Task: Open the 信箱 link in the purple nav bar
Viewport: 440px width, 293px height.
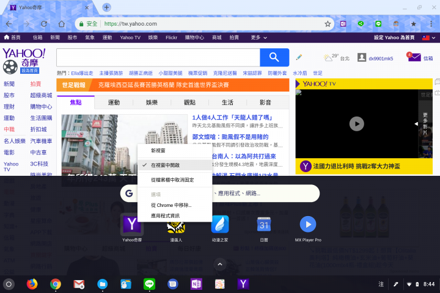Action: (x=37, y=38)
